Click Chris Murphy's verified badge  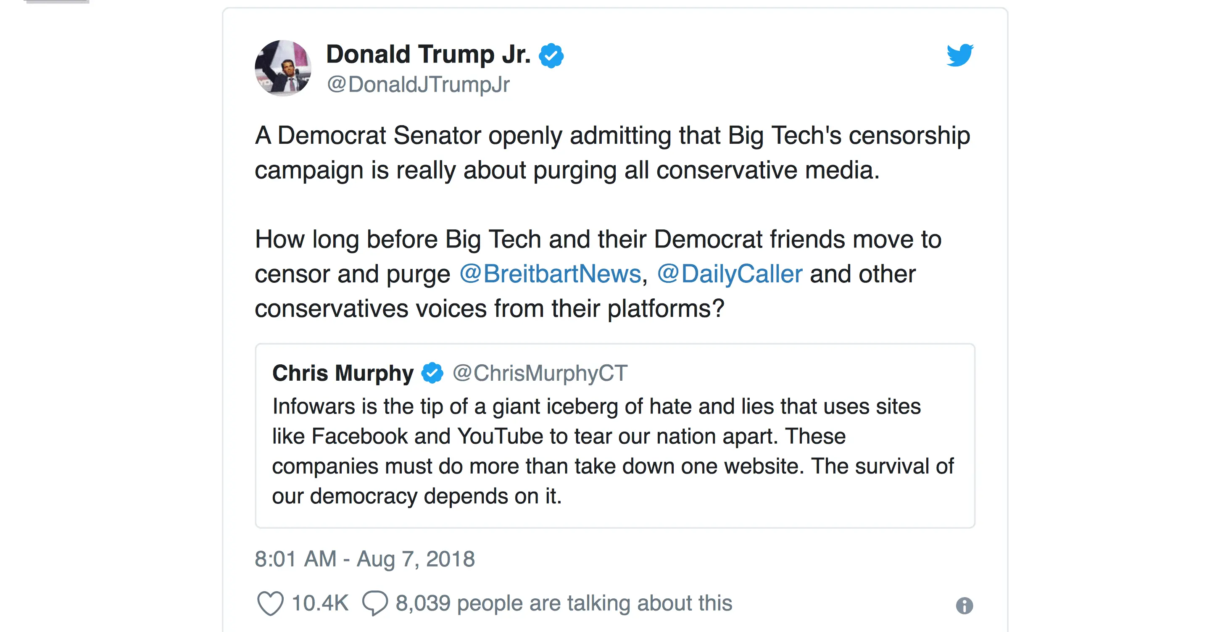click(432, 374)
